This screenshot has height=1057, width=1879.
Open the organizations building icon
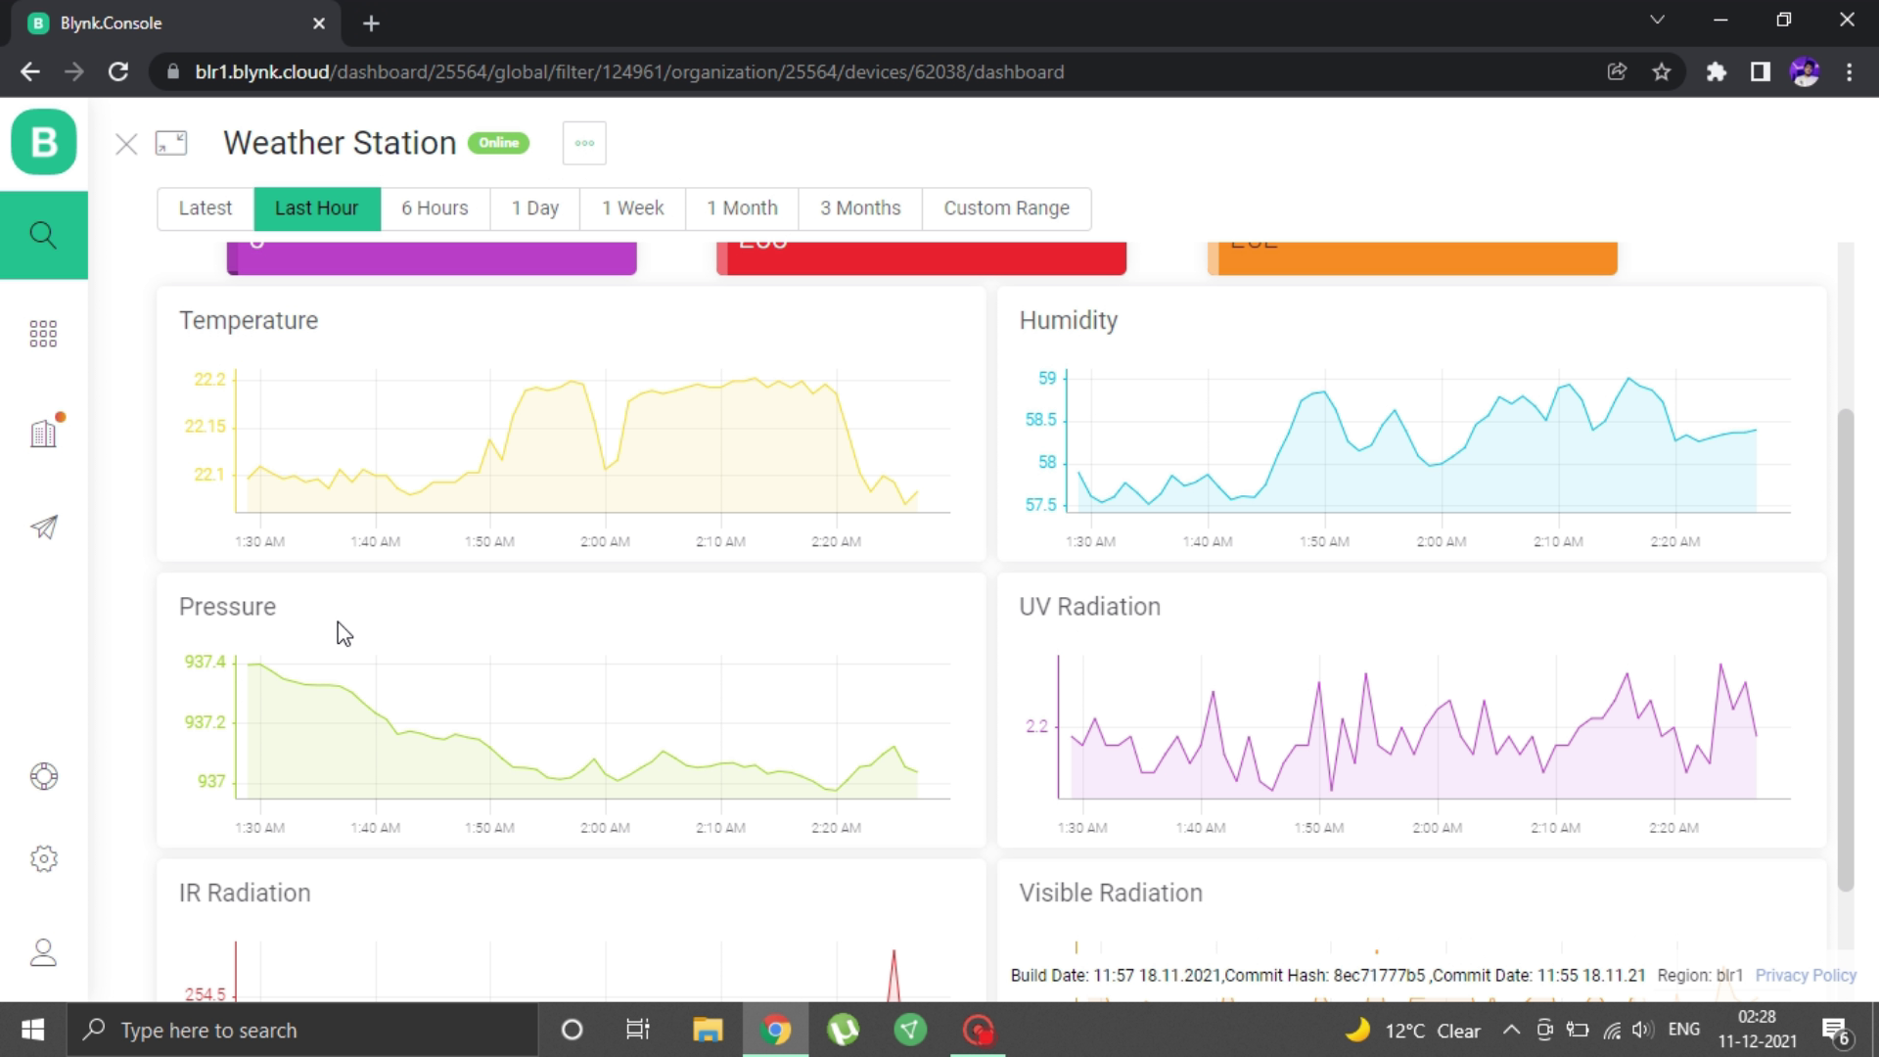coord(44,432)
